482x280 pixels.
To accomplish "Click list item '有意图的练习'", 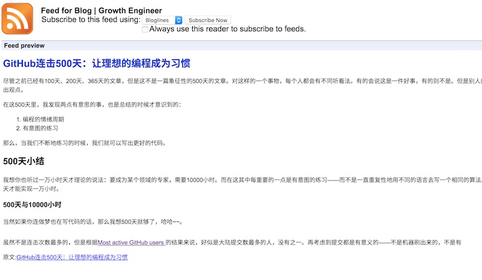I will (40, 128).
